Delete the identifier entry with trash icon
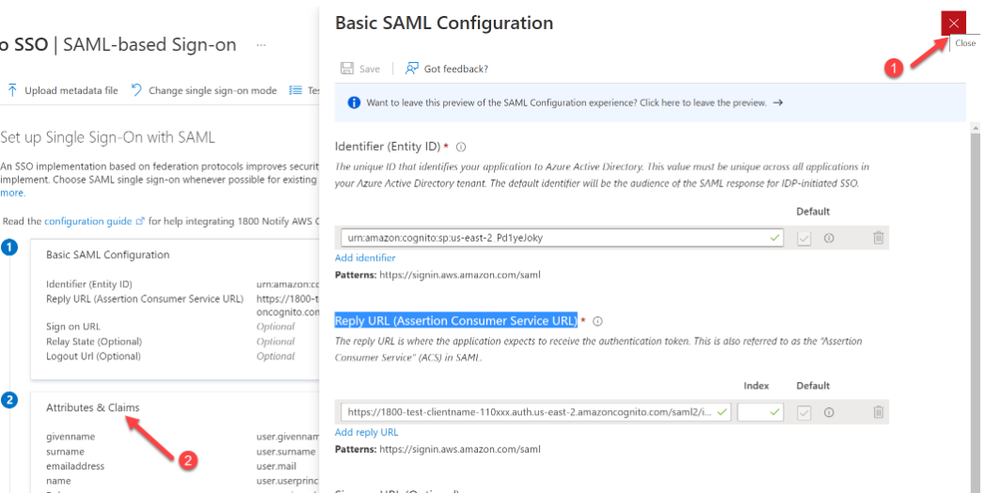This screenshot has width=985, height=493. pyautogui.click(x=878, y=238)
